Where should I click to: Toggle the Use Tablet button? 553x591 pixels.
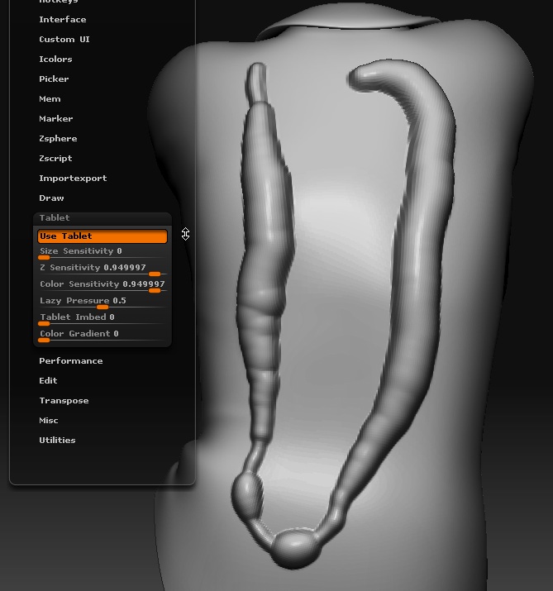point(102,236)
